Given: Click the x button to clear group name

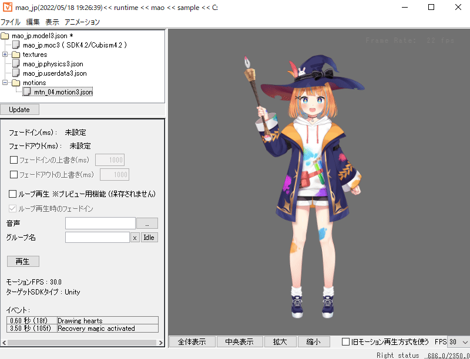Looking at the screenshot, I should point(135,238).
